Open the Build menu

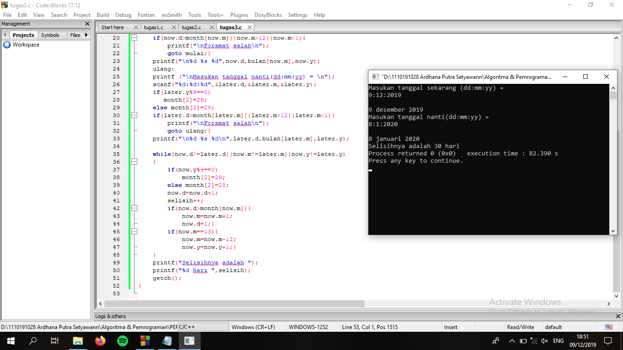103,15
